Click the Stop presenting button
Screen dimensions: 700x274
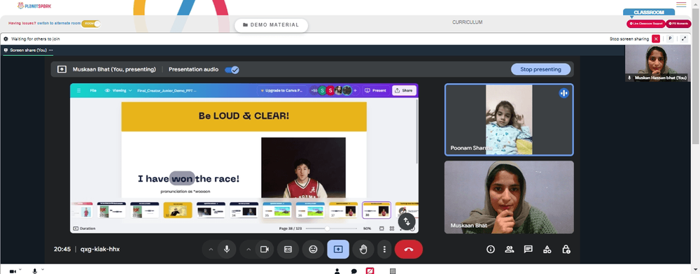coord(540,69)
